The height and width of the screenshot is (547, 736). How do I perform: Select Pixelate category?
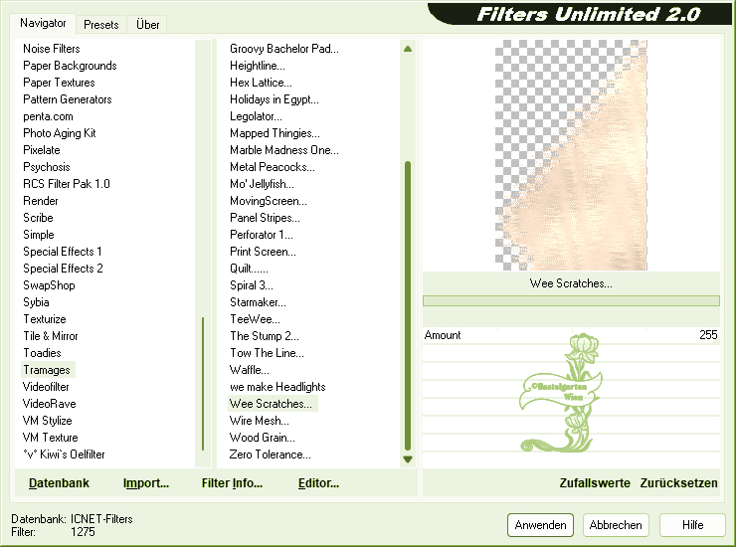(42, 150)
